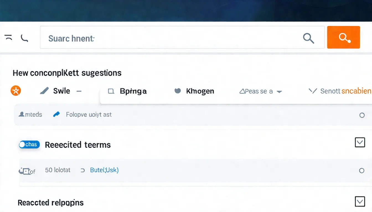Viewport: 372px width, 212px height.
Task: Select the radio button in Bute(Usk) row
Action: coord(361,171)
